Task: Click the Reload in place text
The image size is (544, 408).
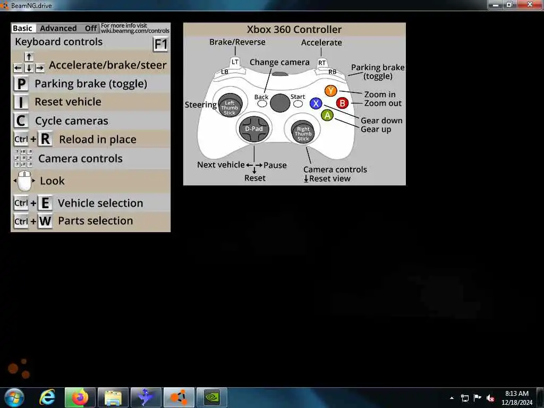Action: click(98, 140)
